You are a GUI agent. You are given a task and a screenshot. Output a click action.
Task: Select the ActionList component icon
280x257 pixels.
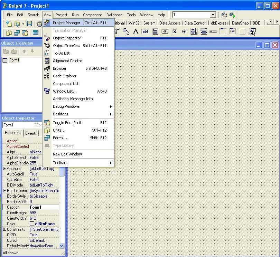pos(252,31)
